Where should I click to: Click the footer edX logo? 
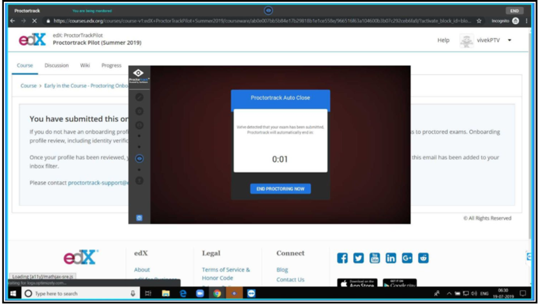81,257
